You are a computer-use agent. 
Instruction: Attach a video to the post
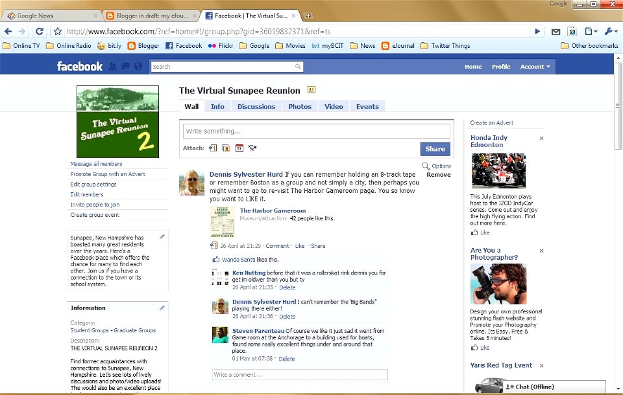[252, 148]
